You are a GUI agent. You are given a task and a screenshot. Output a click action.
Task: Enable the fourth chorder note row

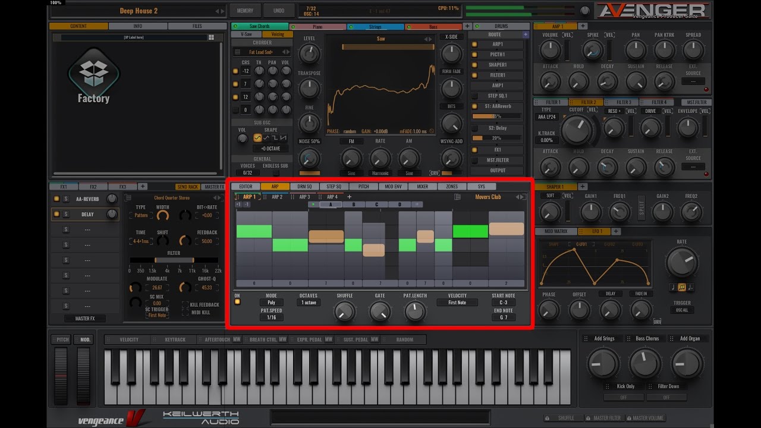(235, 110)
